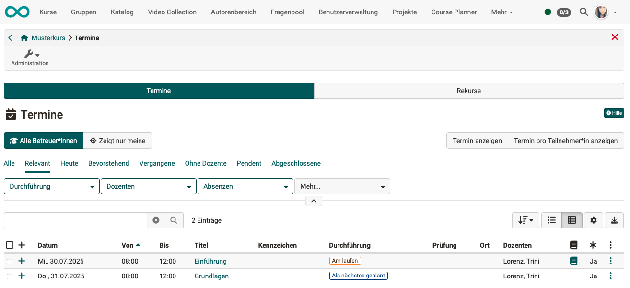Go back using the breadcrumb arrow
This screenshot has width=630, height=288.
click(10, 37)
